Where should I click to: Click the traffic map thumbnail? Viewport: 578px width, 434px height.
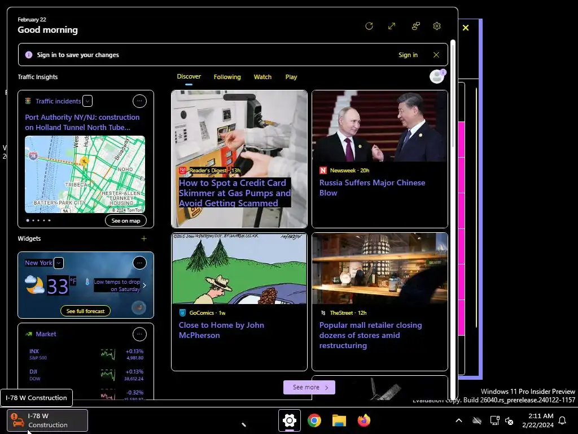(x=85, y=174)
